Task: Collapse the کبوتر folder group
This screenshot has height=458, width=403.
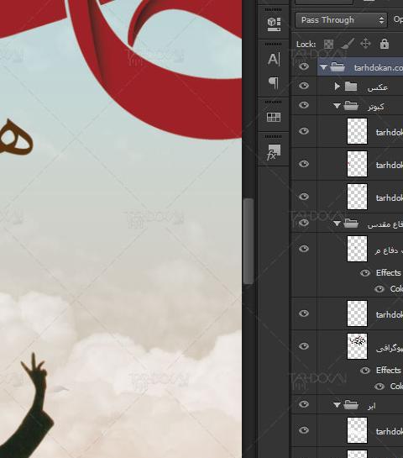Action: click(337, 106)
